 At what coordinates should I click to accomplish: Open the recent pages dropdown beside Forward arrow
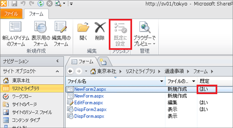86,71
